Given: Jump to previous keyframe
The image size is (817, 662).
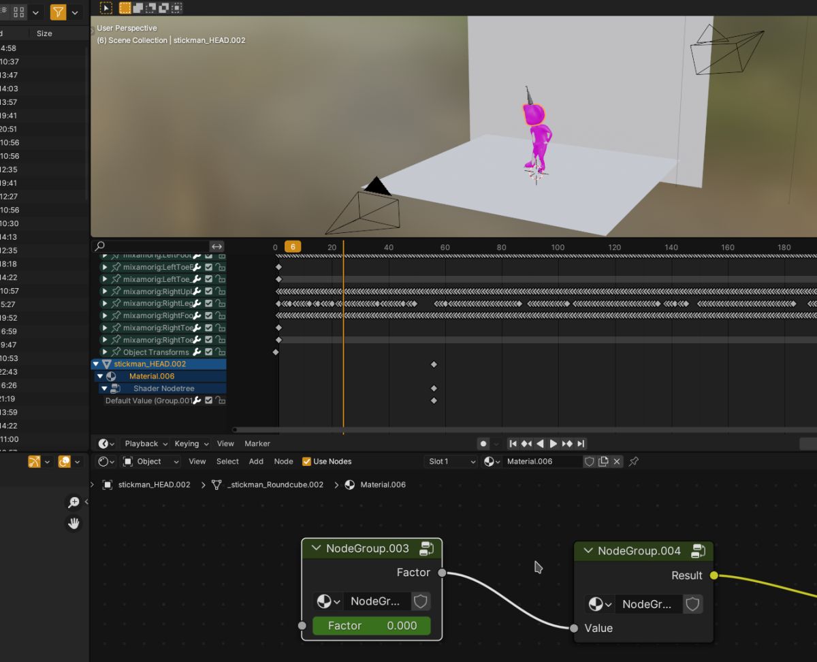Looking at the screenshot, I should coord(526,443).
